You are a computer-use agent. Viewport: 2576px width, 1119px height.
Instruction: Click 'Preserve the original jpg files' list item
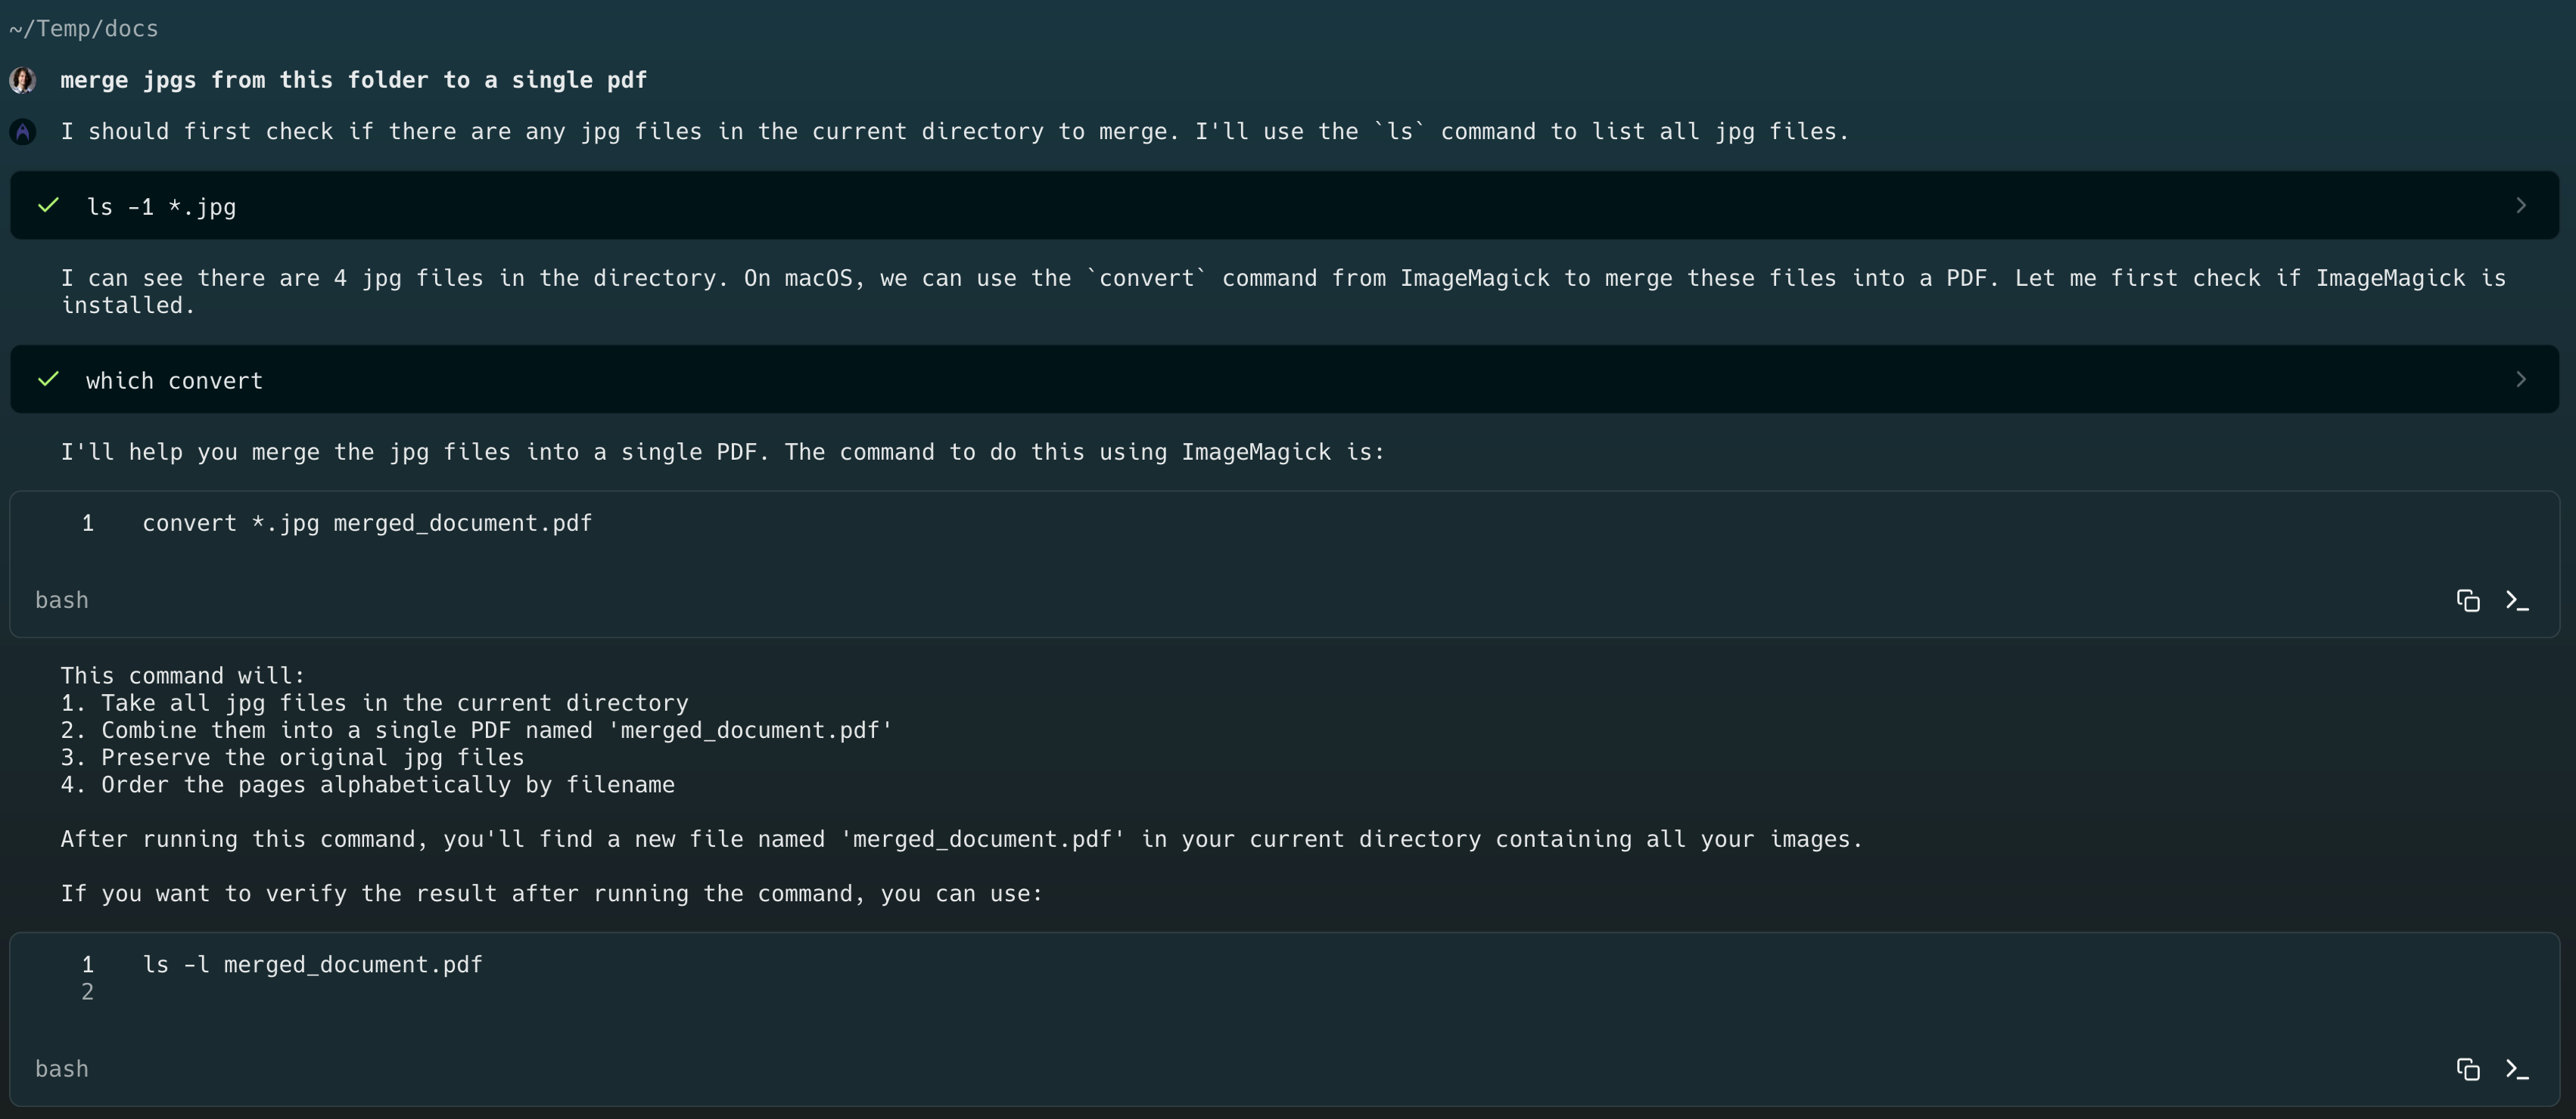point(292,758)
